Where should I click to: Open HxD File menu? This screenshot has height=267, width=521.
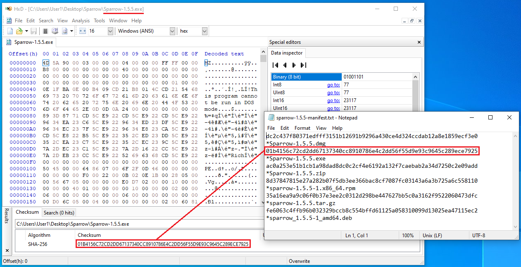tap(19, 21)
